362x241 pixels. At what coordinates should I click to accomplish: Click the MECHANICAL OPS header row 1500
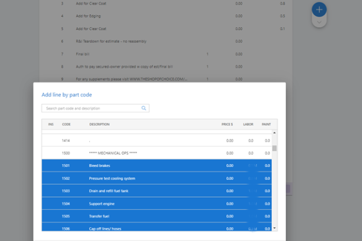tap(157, 153)
